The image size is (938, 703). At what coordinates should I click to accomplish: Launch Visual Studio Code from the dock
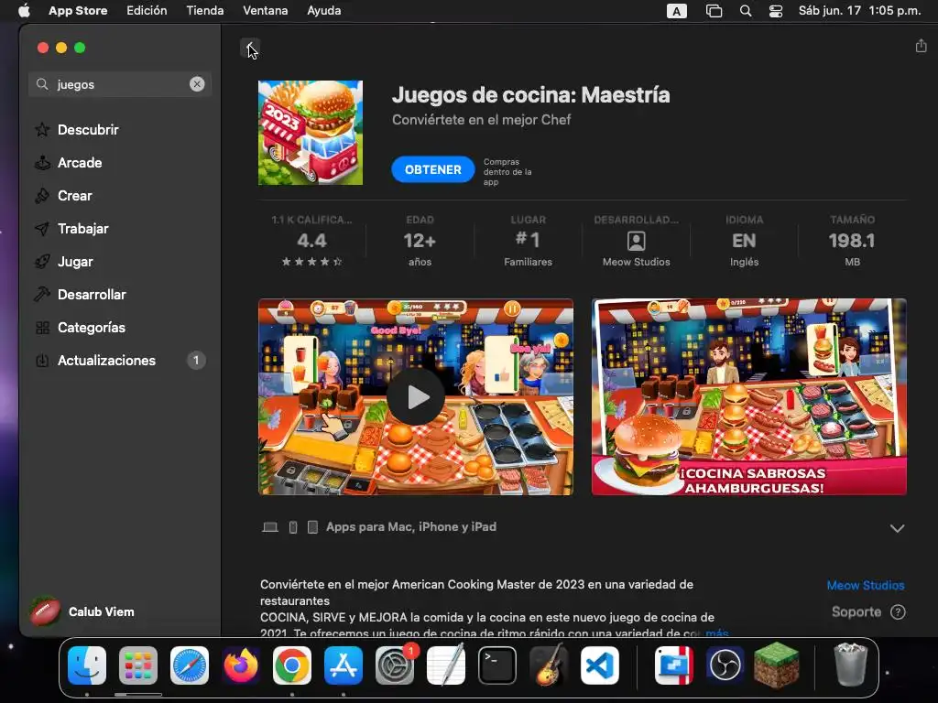[600, 665]
